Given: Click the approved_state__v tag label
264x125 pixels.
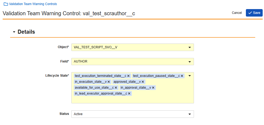Looking at the screenshot, I should [127, 82].
